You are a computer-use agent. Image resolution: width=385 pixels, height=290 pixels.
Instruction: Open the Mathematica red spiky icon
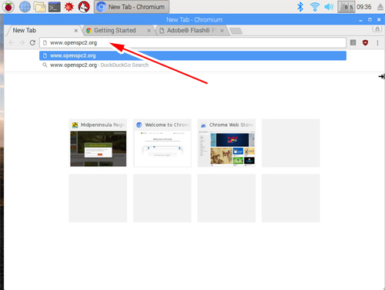[69, 7]
